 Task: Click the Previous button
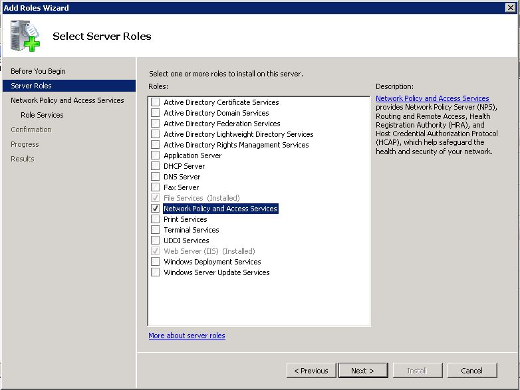pyautogui.click(x=311, y=371)
